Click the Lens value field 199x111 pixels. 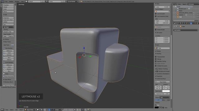[x=162, y=7]
